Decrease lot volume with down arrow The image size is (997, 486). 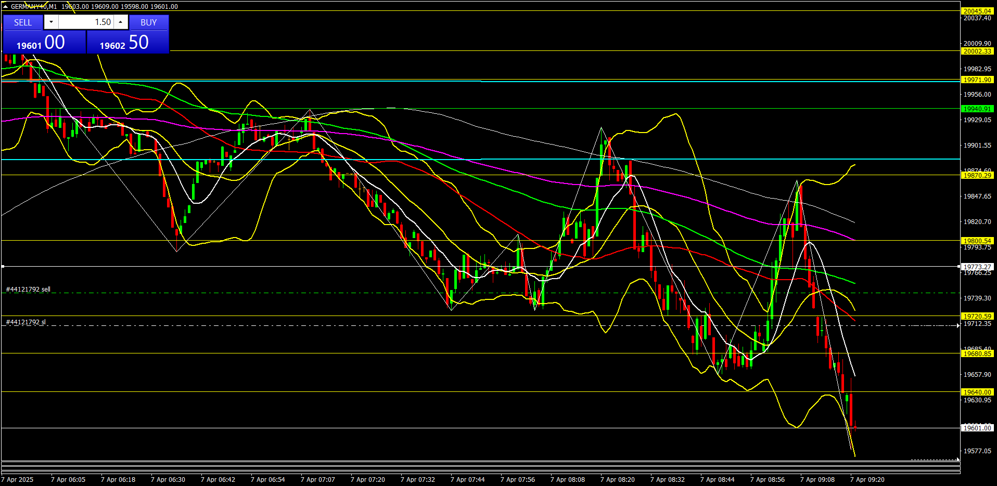(51, 22)
